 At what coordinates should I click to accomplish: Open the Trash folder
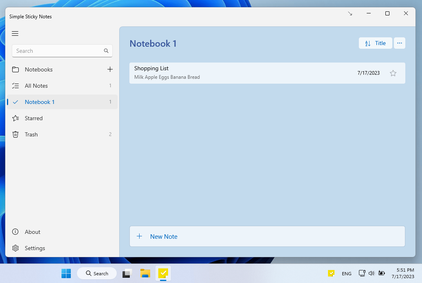31,134
